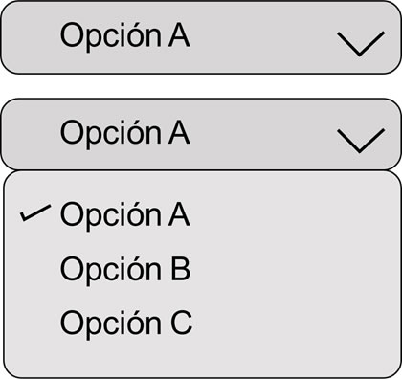Click the blank left padding of the top dropdown

pos(31,37)
